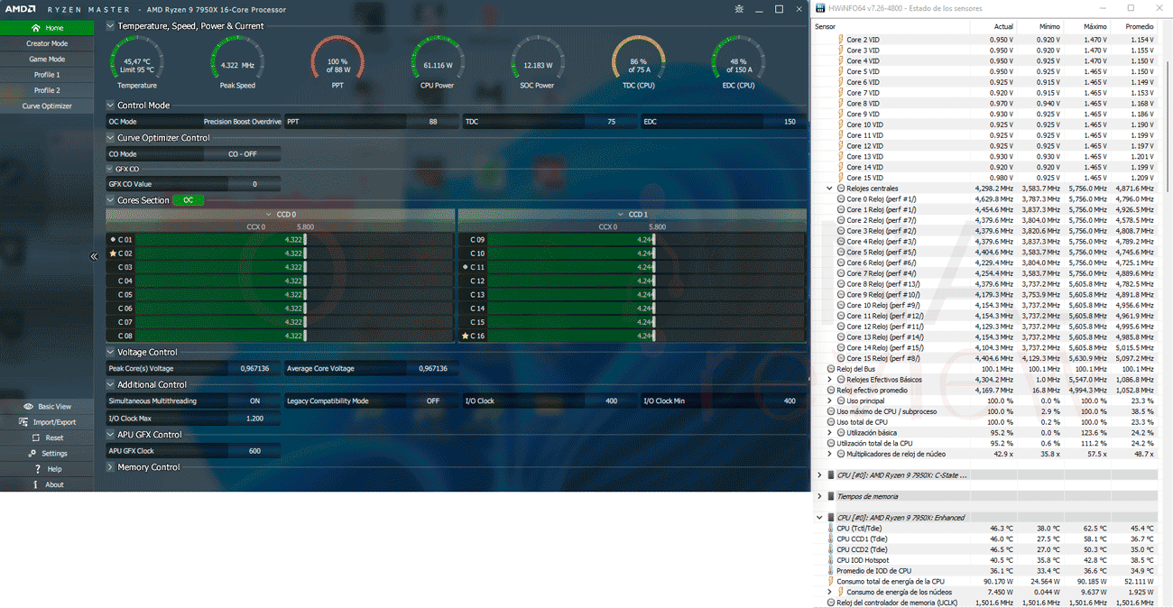
Task: Toggle Legacy Compatibility Mode OFF value
Action: point(433,401)
